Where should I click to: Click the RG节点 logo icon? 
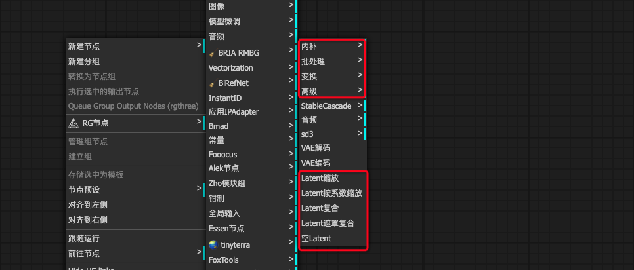74,123
